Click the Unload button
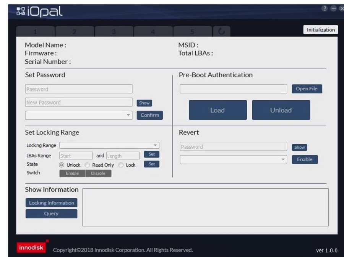The image size is (344, 257). [281, 110]
